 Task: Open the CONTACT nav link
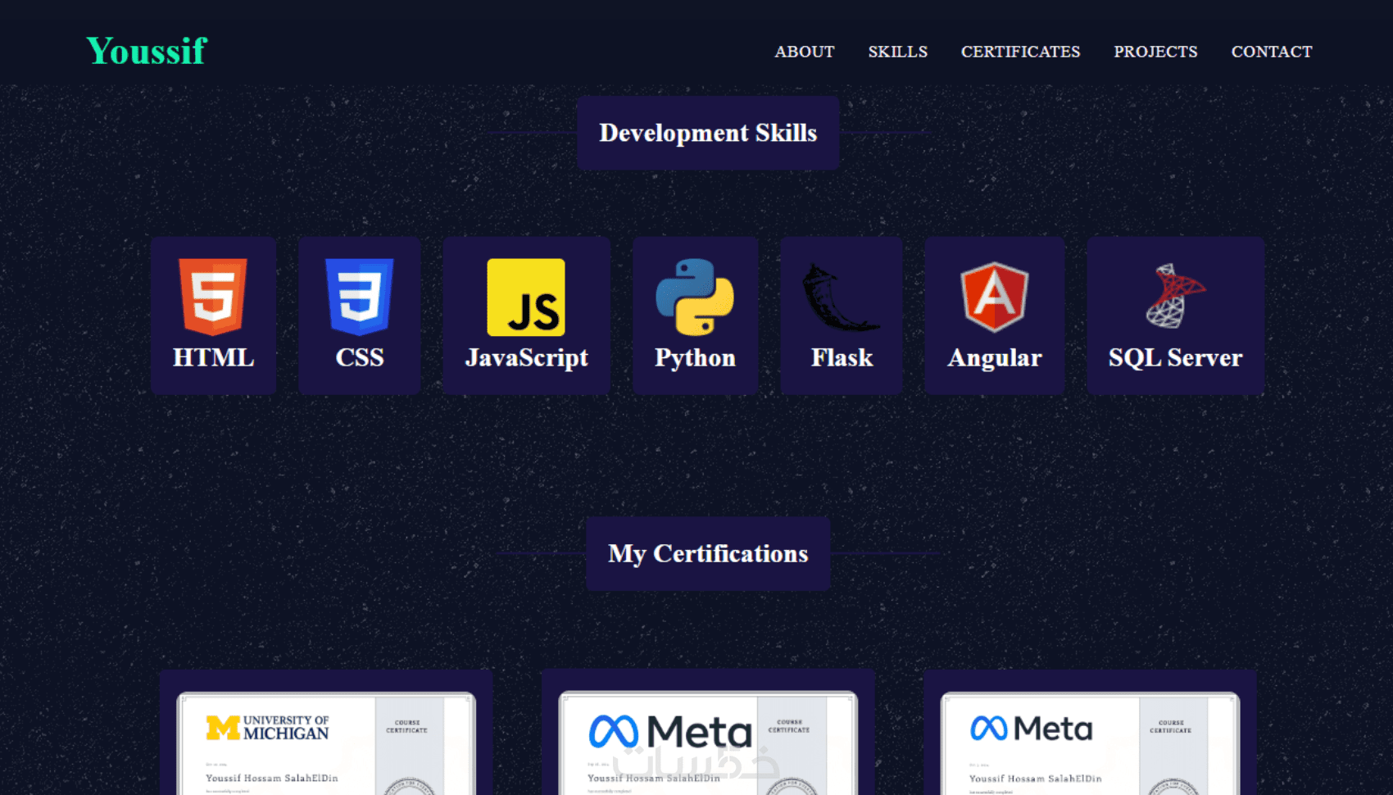1272,52
